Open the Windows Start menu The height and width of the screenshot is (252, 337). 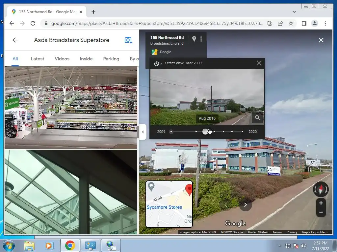[9, 245]
